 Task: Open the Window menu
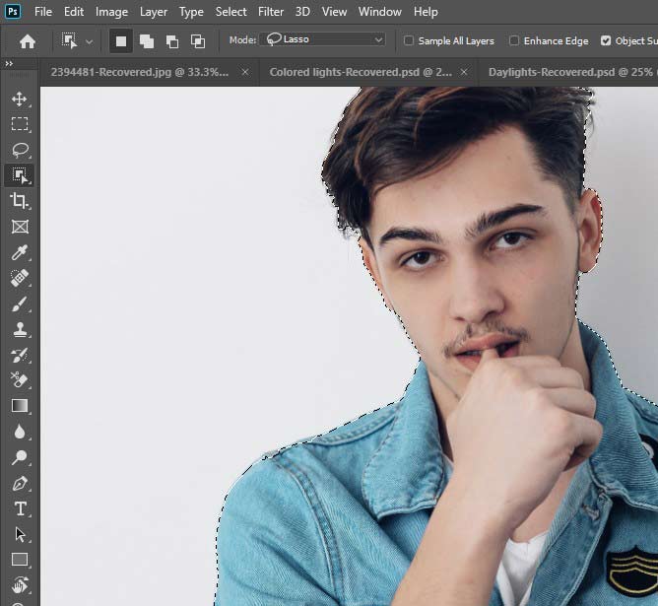click(380, 12)
